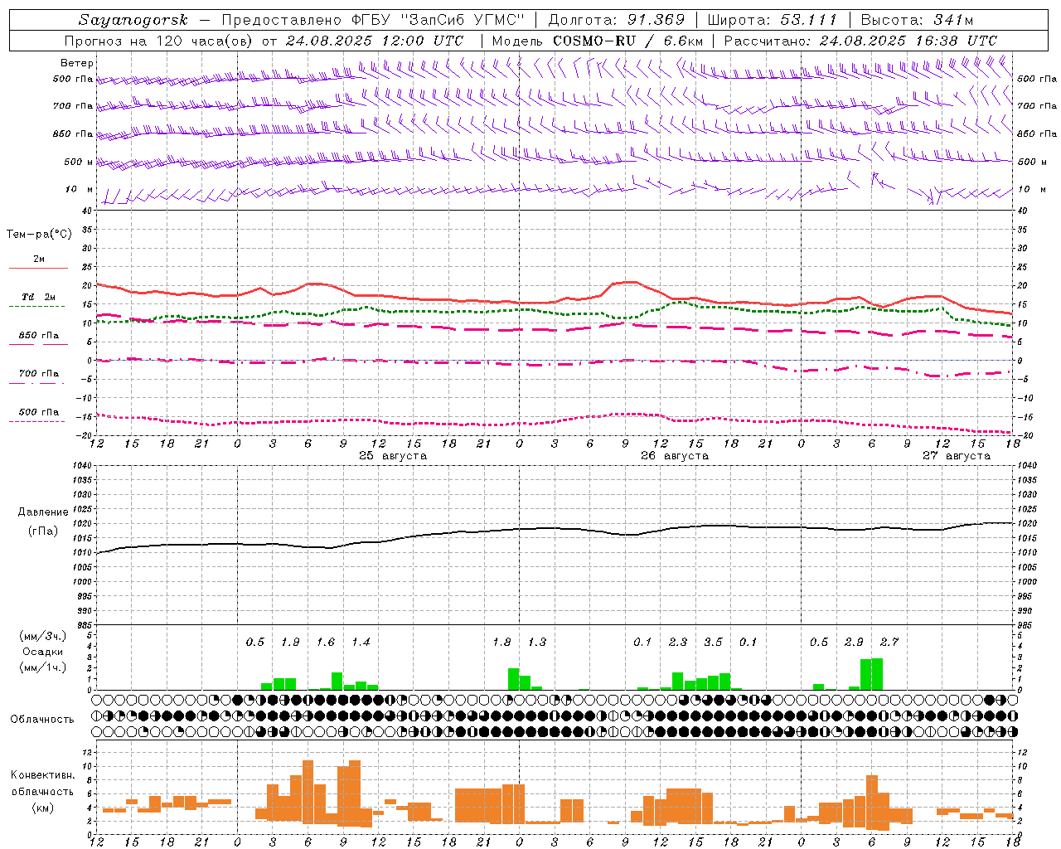The width and height of the screenshot is (1061, 849).
Task: Click the 2.7 three-hour precipitation value
Action: pos(889,643)
